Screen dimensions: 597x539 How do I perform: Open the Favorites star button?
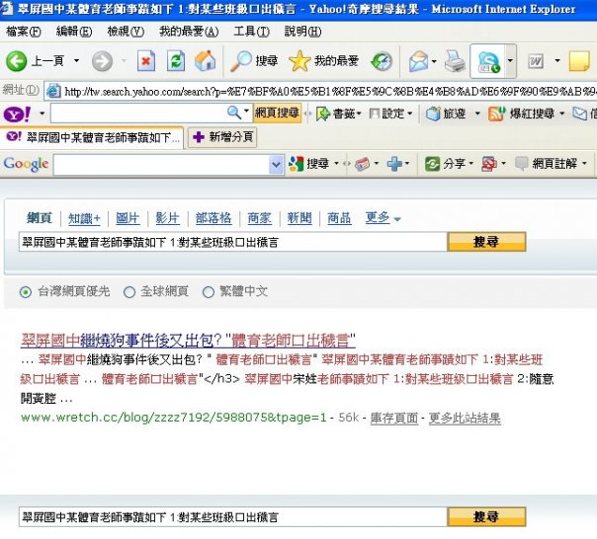click(323, 61)
